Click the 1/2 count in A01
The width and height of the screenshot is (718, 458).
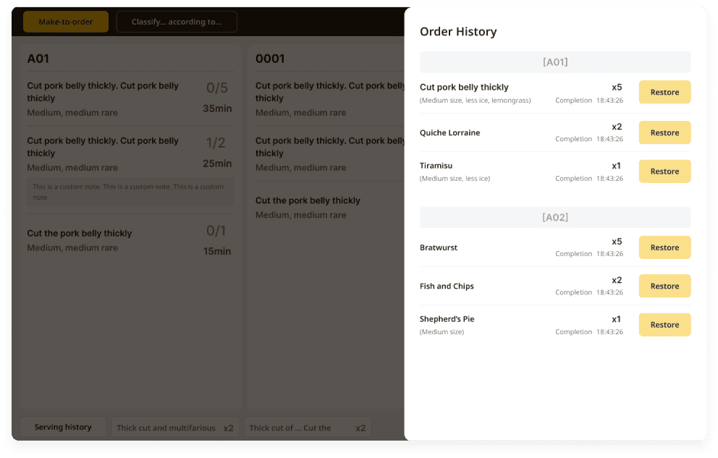216,143
